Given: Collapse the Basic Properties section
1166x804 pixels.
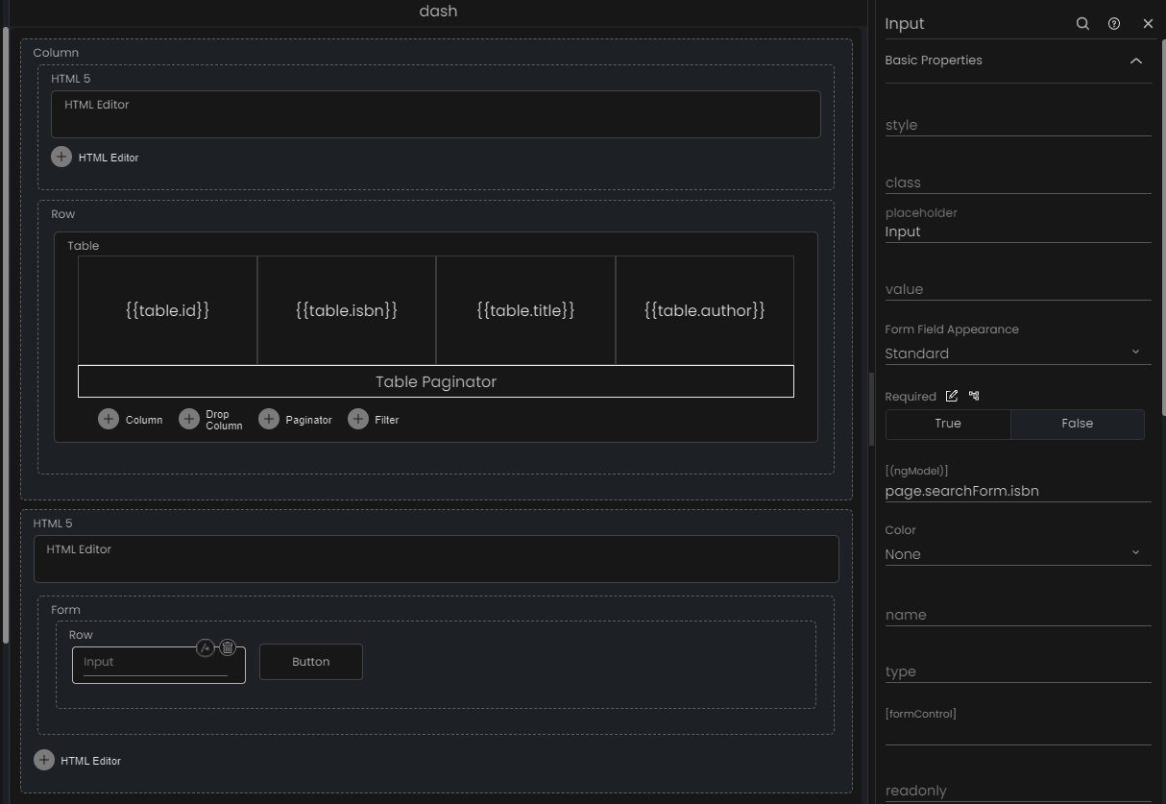Looking at the screenshot, I should pyautogui.click(x=1136, y=61).
